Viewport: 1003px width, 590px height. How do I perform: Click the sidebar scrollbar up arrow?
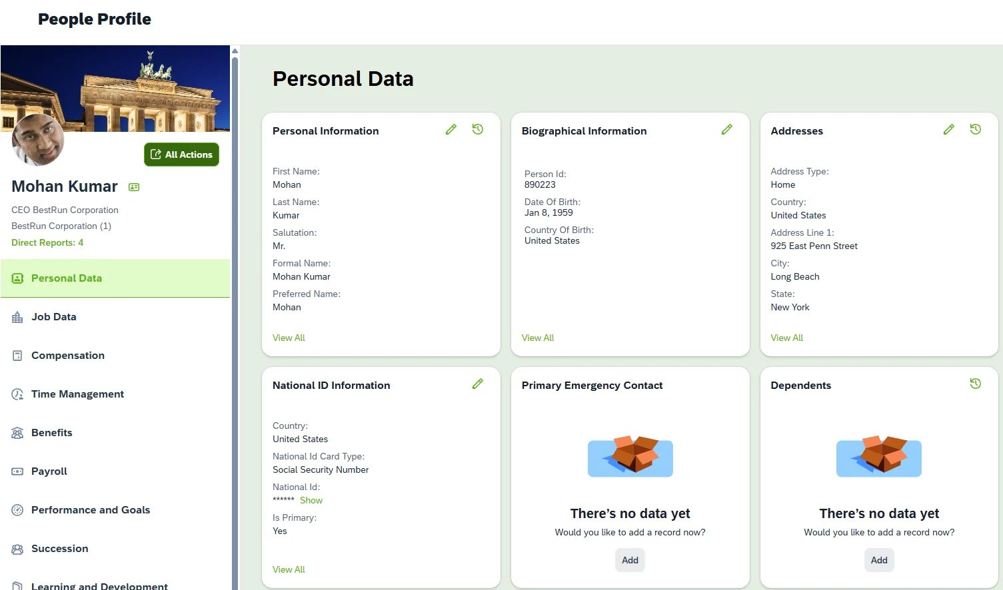pos(235,51)
